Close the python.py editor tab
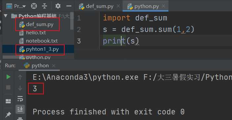 (163, 6)
